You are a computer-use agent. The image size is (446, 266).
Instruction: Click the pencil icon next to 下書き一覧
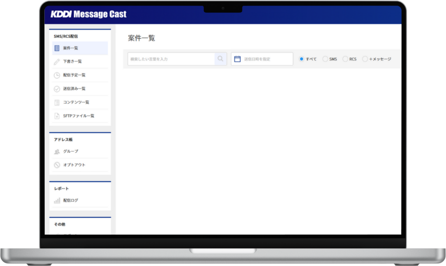[x=57, y=61]
